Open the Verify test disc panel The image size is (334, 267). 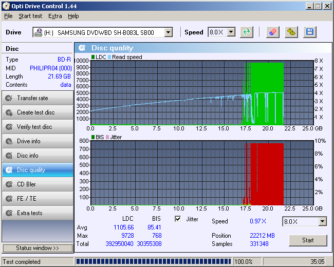(38, 127)
